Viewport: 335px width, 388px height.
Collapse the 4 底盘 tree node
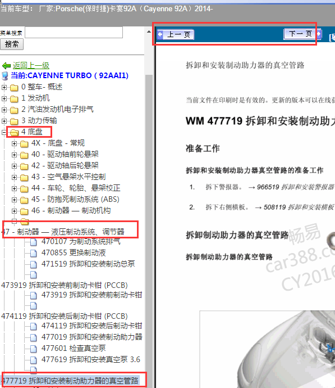click(x=4, y=132)
